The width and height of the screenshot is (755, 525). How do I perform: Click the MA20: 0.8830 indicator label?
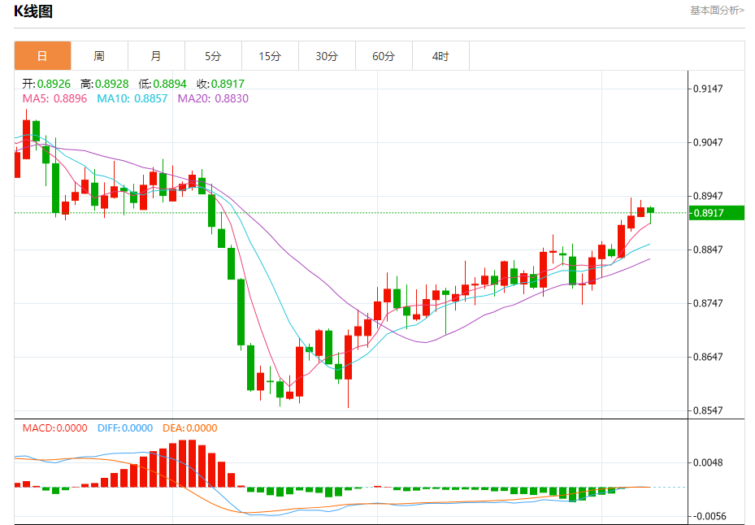point(213,98)
